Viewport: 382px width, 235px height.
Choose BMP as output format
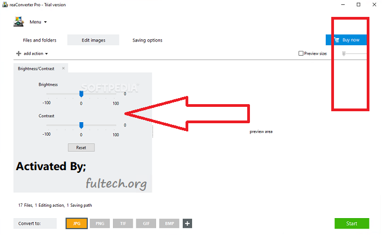coord(169,224)
